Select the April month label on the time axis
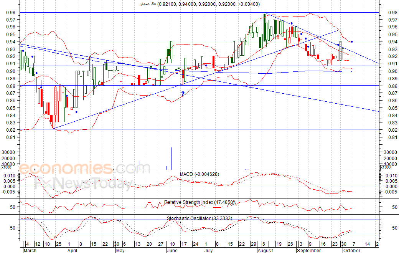The image size is (399, 253). pos(72,250)
